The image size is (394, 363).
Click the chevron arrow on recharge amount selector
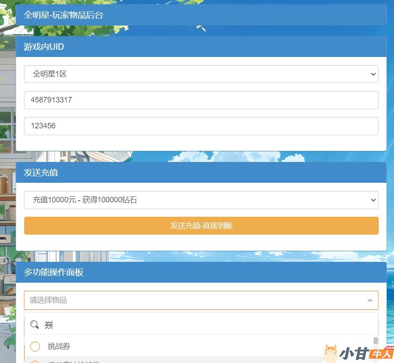[373, 200]
